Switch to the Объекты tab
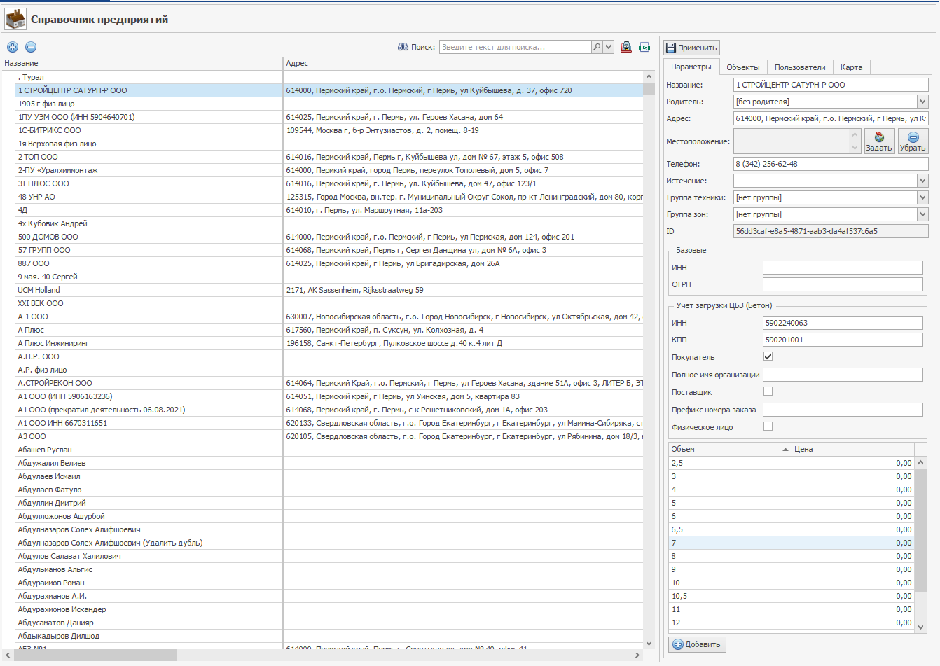This screenshot has height=666, width=940. click(742, 67)
